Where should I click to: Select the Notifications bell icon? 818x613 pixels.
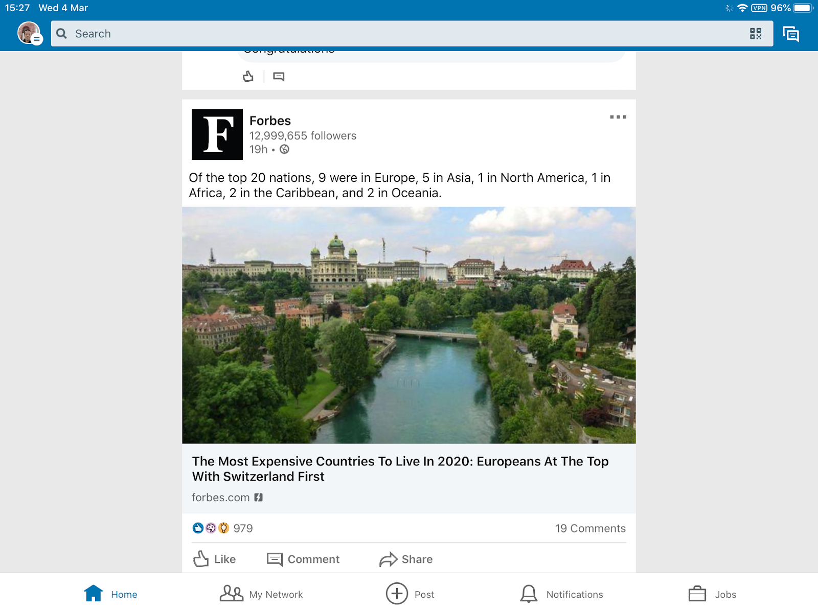[x=529, y=594]
